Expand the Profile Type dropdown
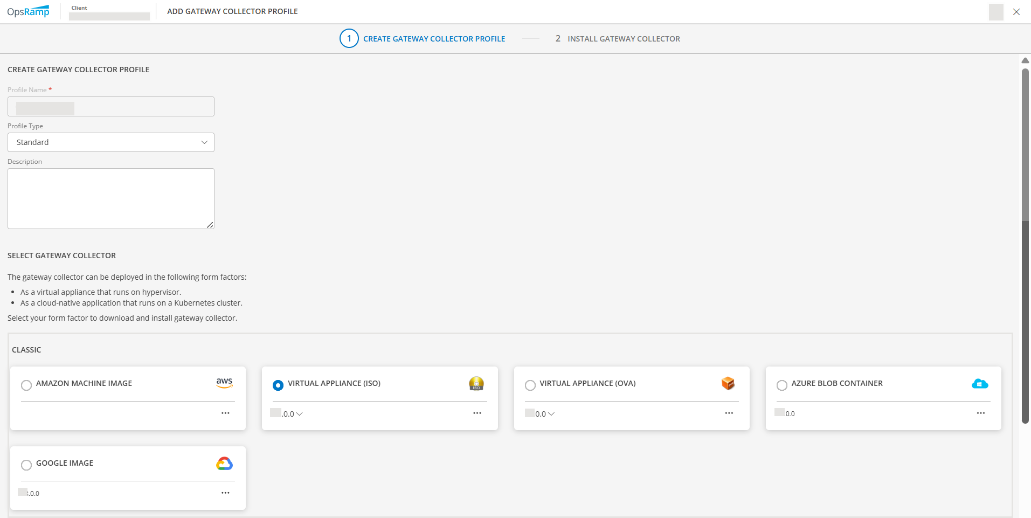1031x518 pixels. click(x=111, y=142)
